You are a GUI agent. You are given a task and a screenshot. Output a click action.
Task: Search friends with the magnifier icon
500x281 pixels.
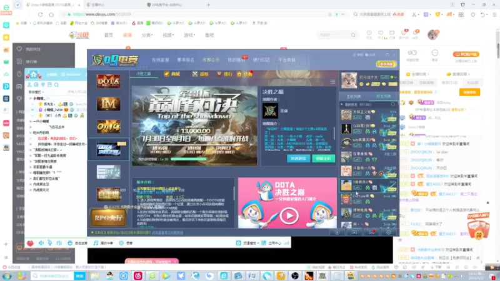(393, 104)
